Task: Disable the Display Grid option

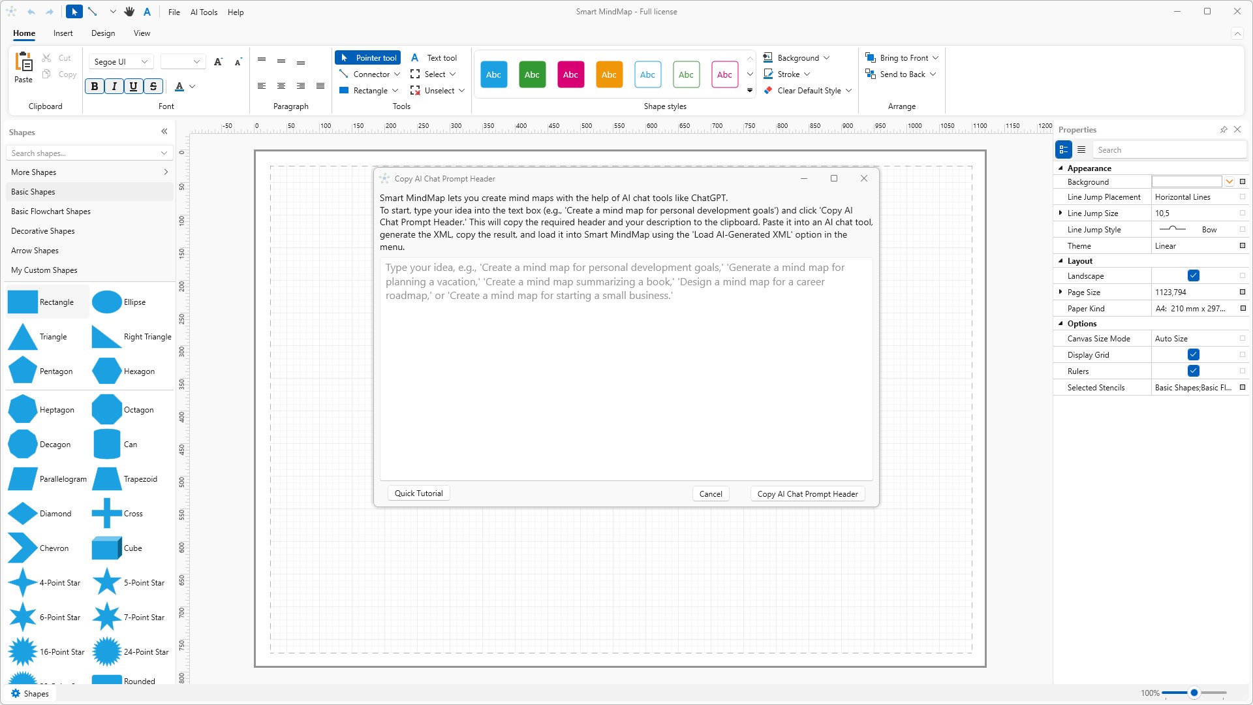Action: click(x=1194, y=354)
